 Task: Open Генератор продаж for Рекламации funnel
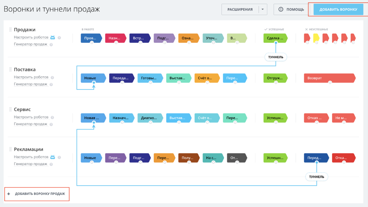30,164
